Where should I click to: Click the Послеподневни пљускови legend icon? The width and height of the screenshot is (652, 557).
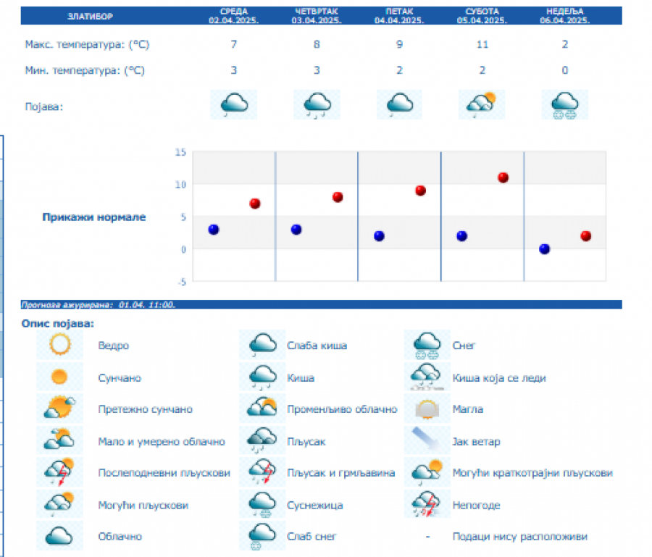[59, 473]
